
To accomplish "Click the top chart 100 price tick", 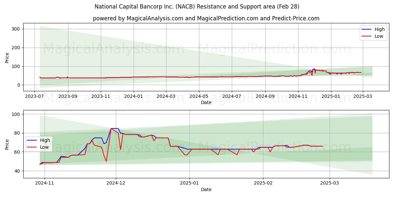I will click(16, 66).
